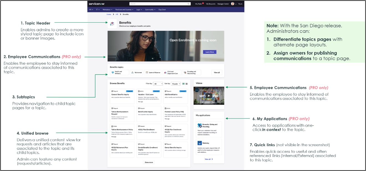Click the user profile avatar
The image size is (366, 171).
click(x=232, y=4)
